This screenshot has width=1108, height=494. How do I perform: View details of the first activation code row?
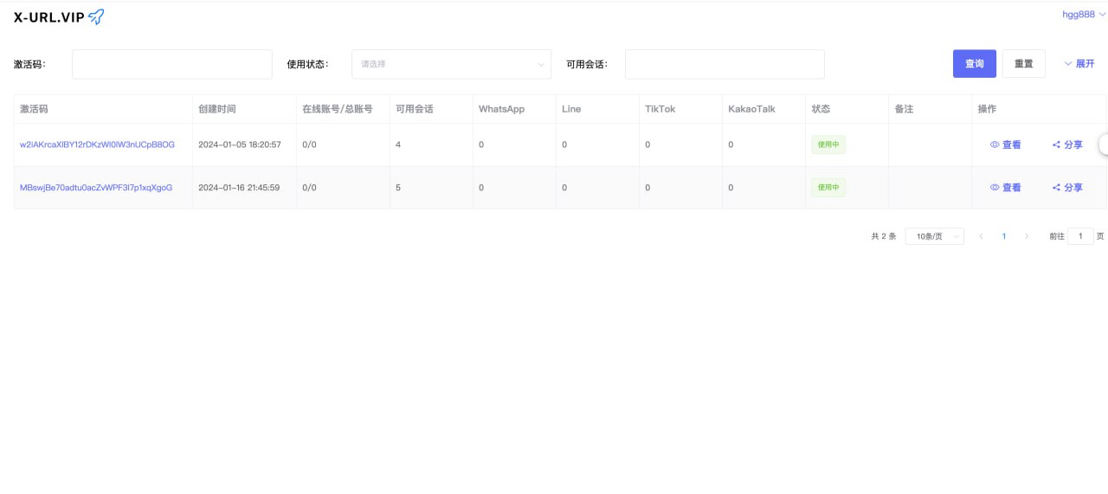tap(1005, 144)
